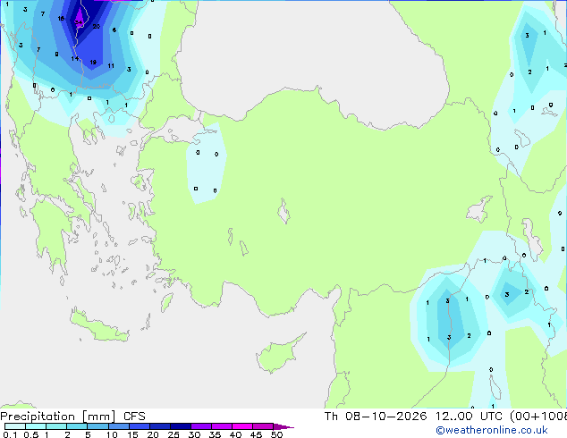Pick the 15–20 mm blue legend swatch

point(140,426)
